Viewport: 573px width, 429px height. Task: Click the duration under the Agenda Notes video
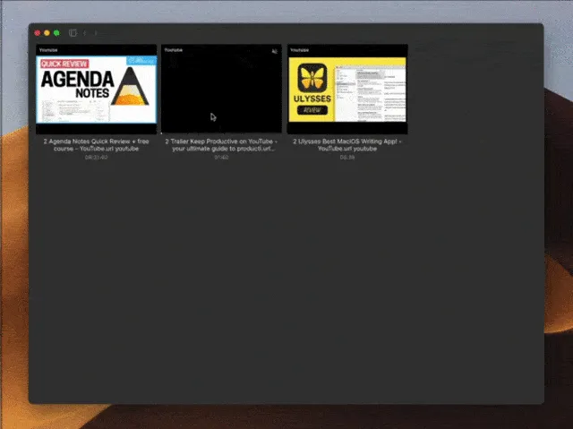96,158
